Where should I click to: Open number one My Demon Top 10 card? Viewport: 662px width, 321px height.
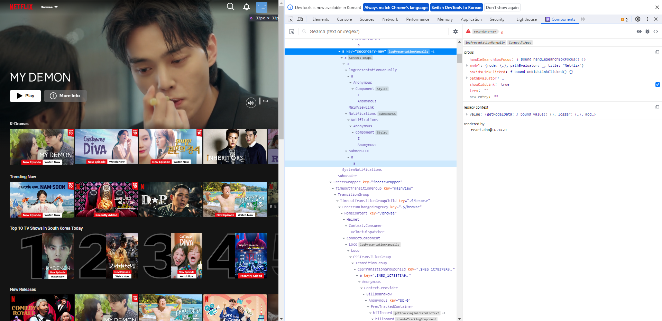click(47, 256)
